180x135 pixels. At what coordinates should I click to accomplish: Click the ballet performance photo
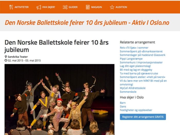[x=59, y=100]
